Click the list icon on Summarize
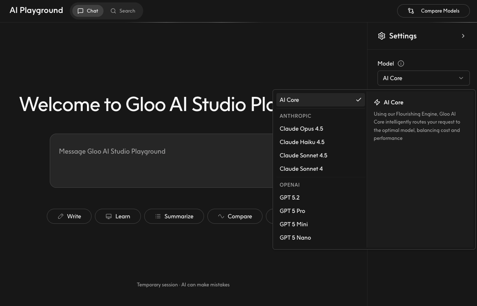 pyautogui.click(x=158, y=216)
